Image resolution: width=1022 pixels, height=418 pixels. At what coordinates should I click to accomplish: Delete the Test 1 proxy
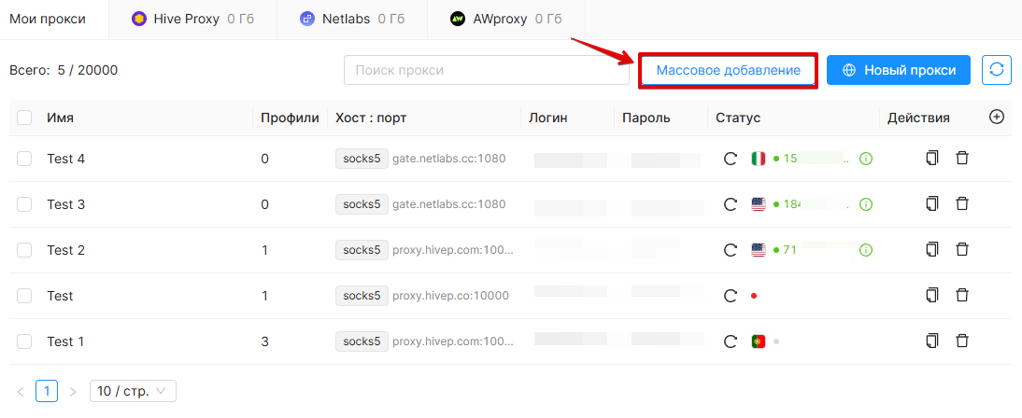[961, 341]
